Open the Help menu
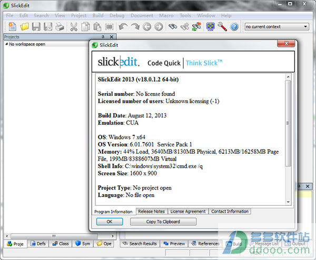This screenshot has width=316, height=260. click(x=226, y=15)
